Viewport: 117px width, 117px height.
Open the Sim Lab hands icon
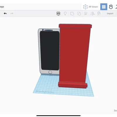(x=111, y=7)
